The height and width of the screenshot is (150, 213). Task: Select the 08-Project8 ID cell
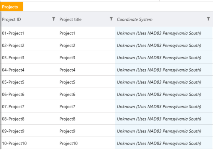point(29,119)
